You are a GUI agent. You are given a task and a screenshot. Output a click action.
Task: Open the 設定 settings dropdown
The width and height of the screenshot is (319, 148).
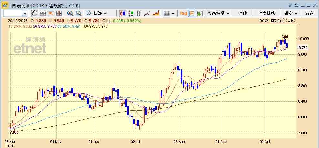(291, 14)
